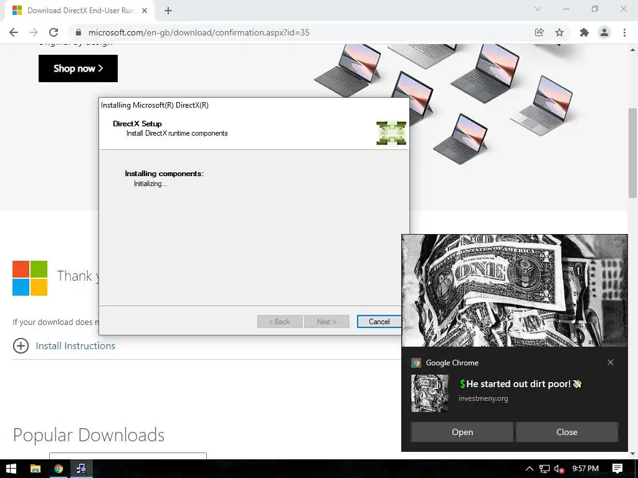638x478 pixels.
Task: Click the browser forward arrow
Action: pyautogui.click(x=34, y=32)
